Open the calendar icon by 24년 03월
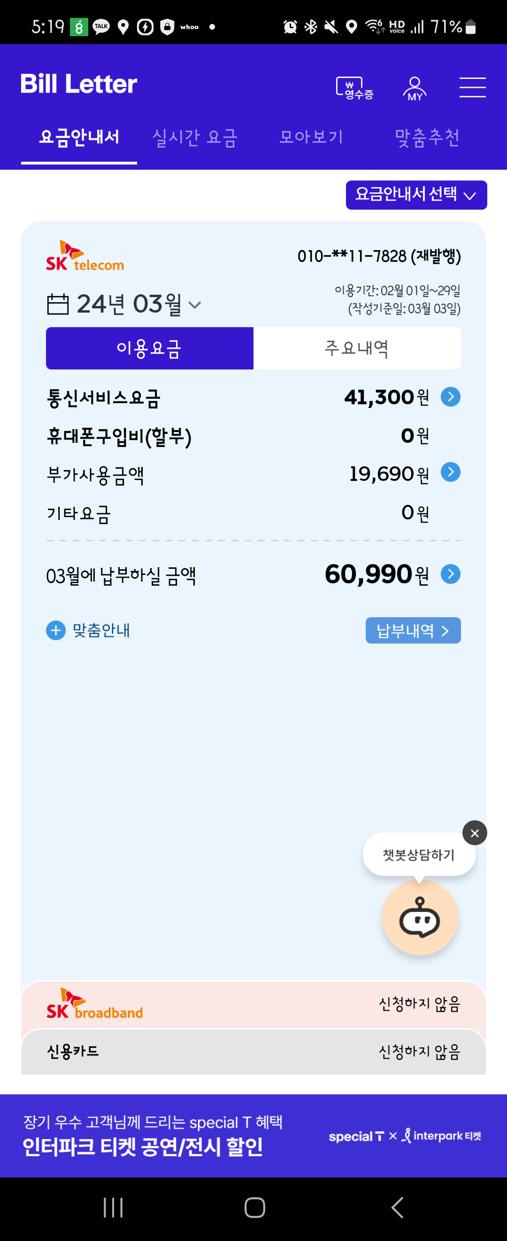 pyautogui.click(x=58, y=305)
